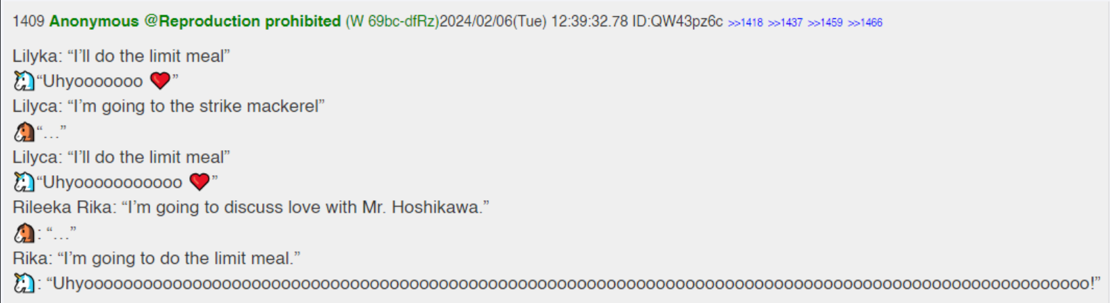
Task: Click the horse emoji under the strike mackerel line
Action: pos(24,132)
